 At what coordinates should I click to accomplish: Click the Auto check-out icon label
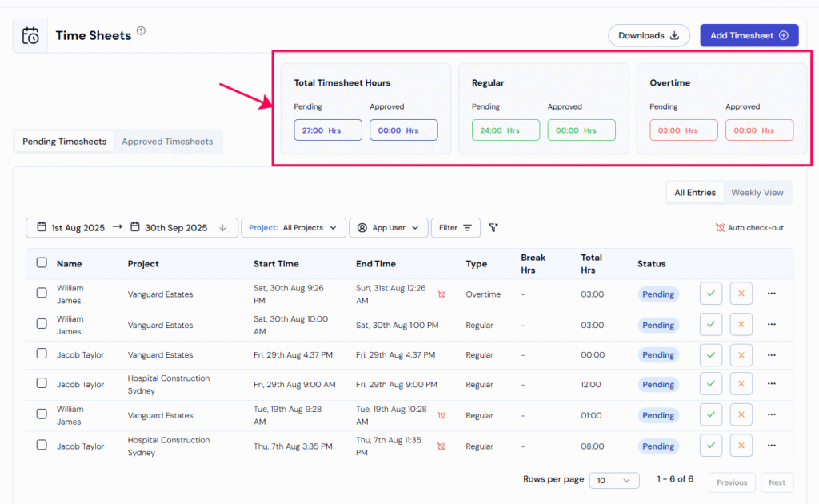point(749,228)
